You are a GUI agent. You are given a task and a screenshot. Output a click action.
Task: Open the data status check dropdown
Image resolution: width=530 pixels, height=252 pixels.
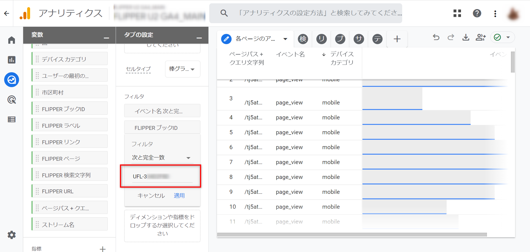click(x=502, y=37)
